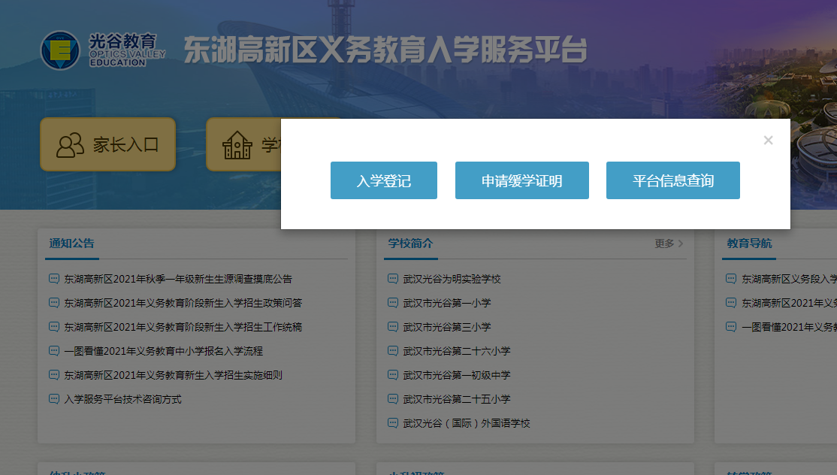837x475 pixels.
Task: Click the 光谷教育 logo emblem
Action: [x=60, y=50]
